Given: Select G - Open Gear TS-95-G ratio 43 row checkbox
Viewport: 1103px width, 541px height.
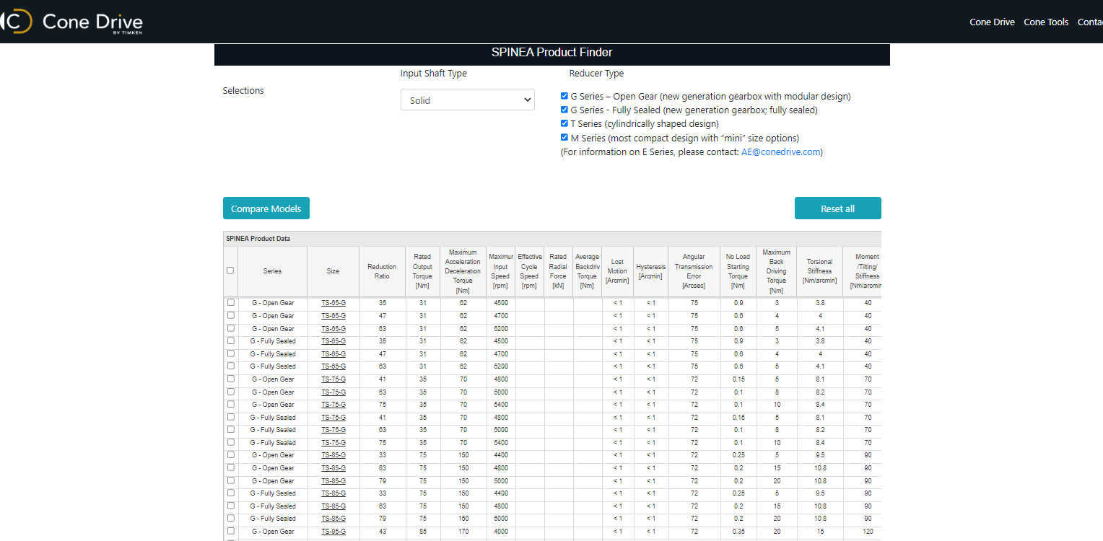Looking at the screenshot, I should click(x=231, y=531).
